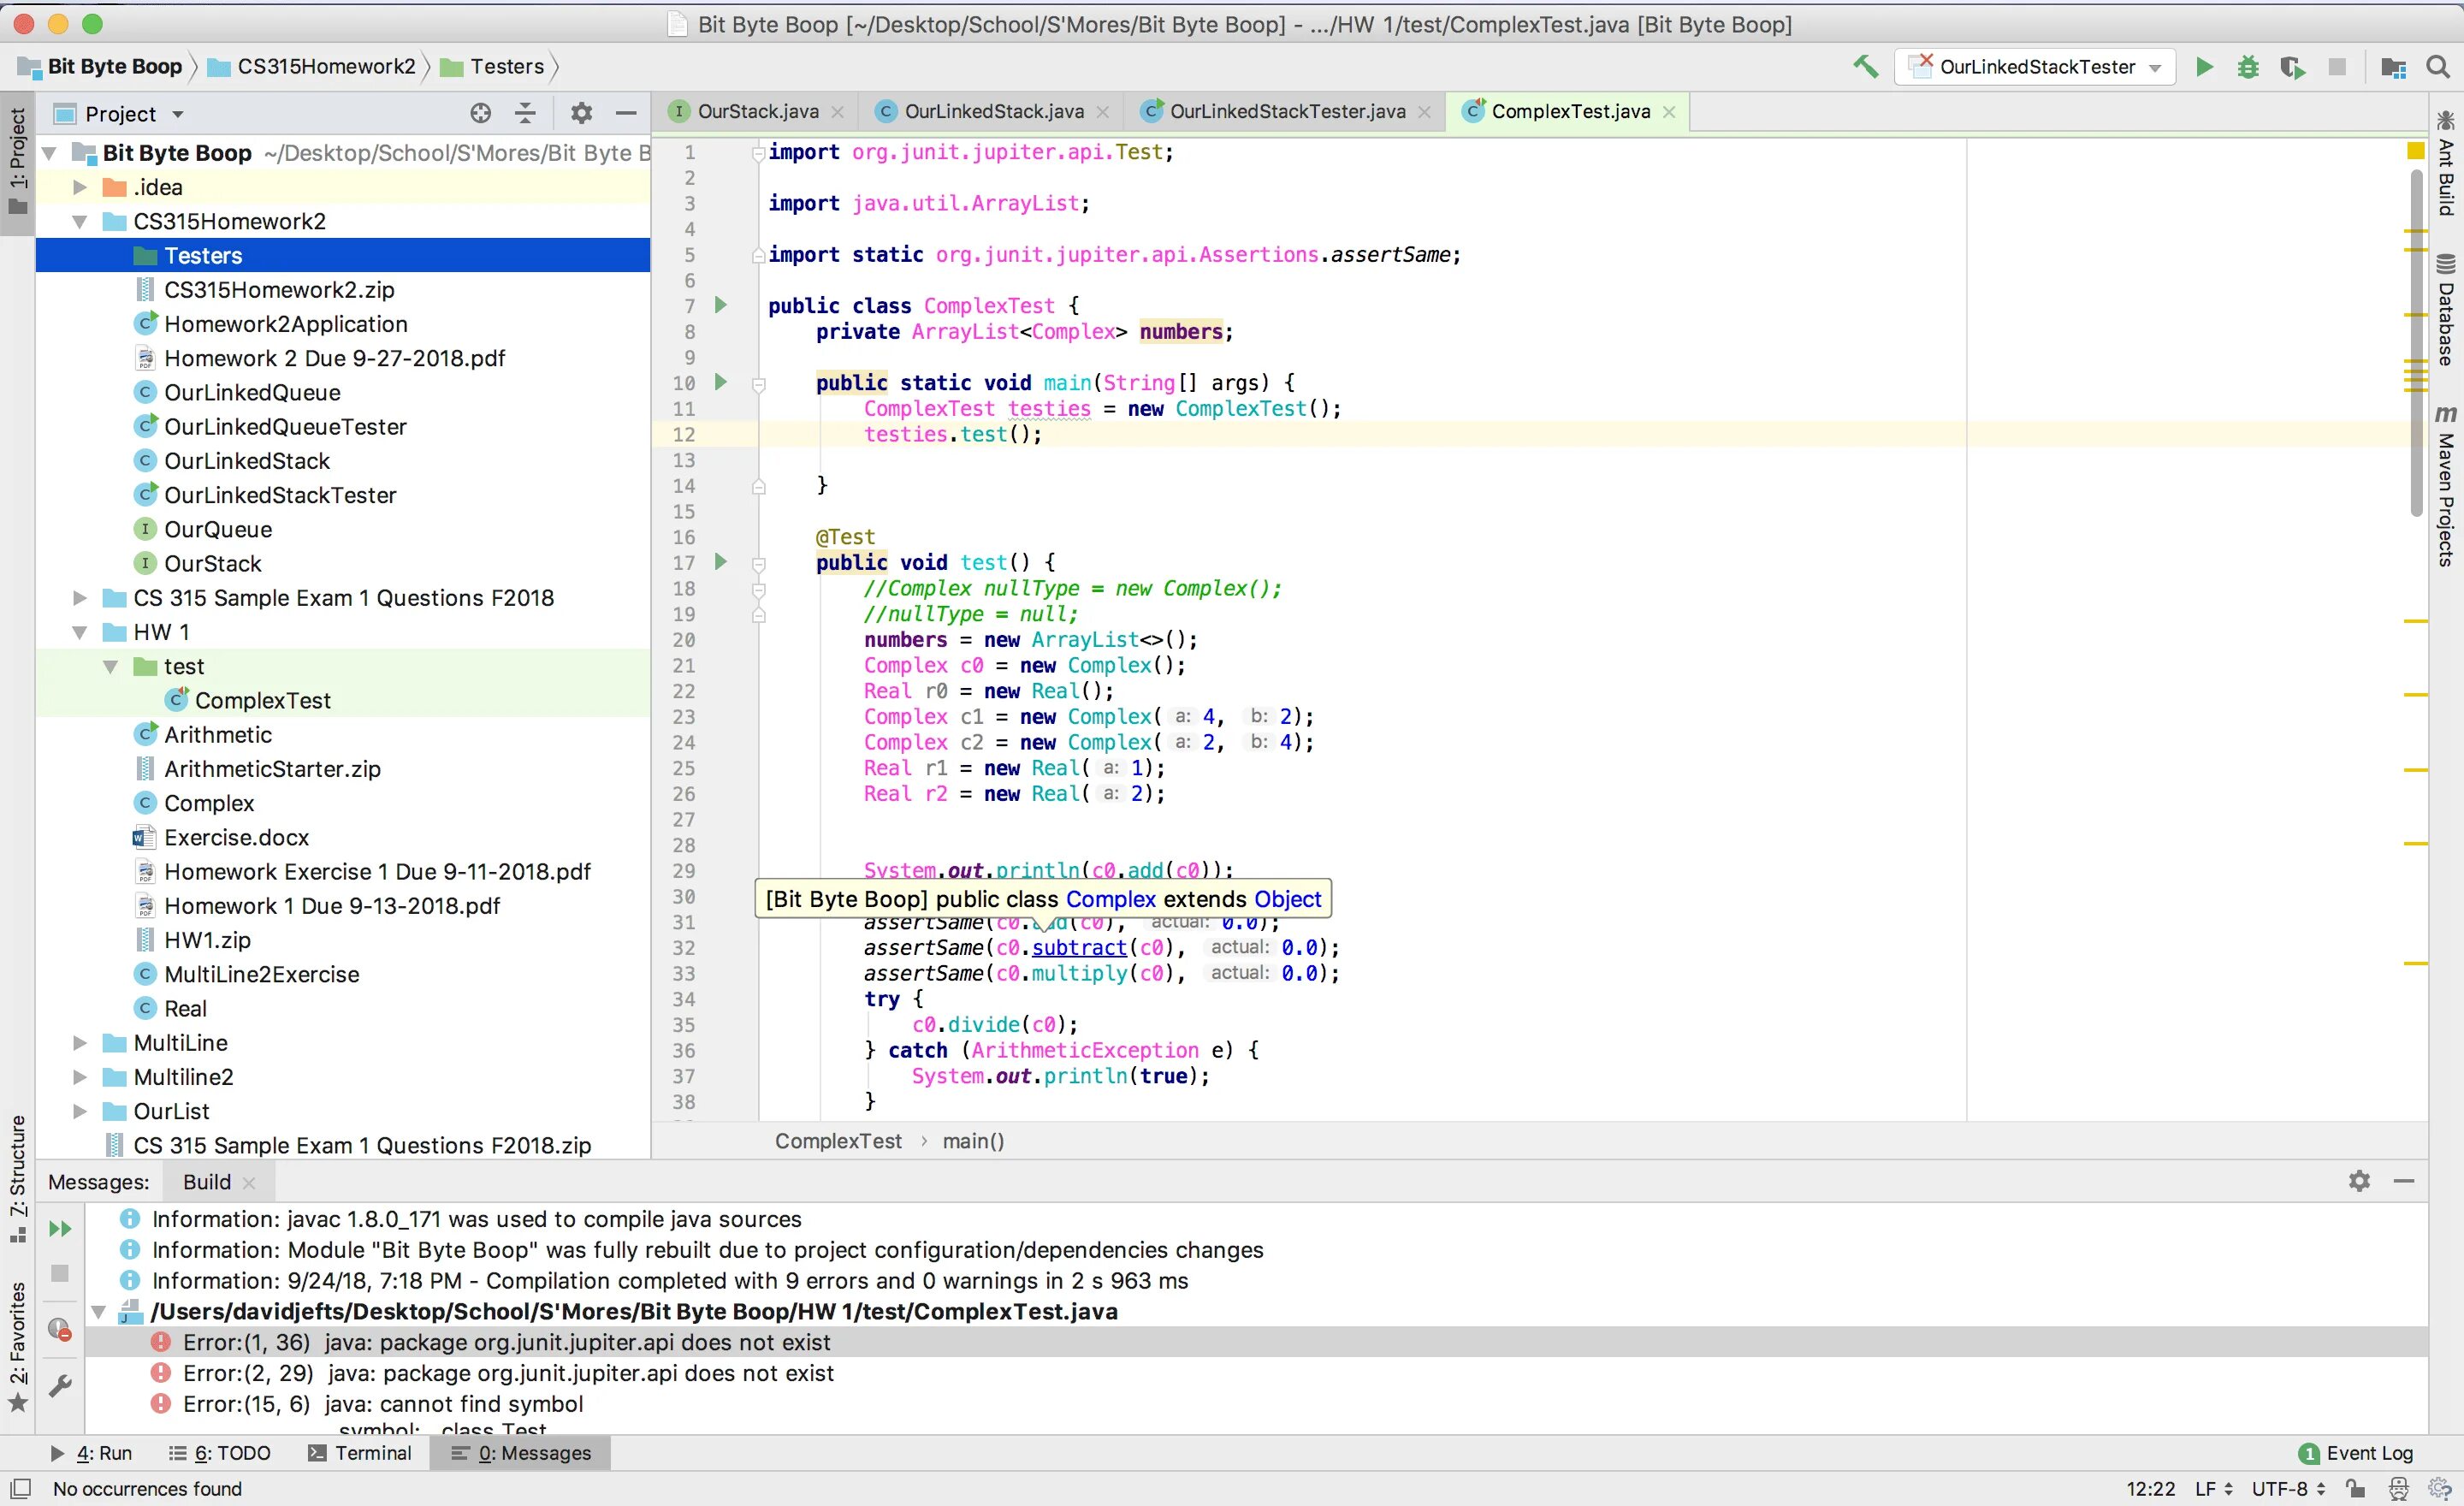
Task: Click the green Run button in toolbar
Action: coord(2204,67)
